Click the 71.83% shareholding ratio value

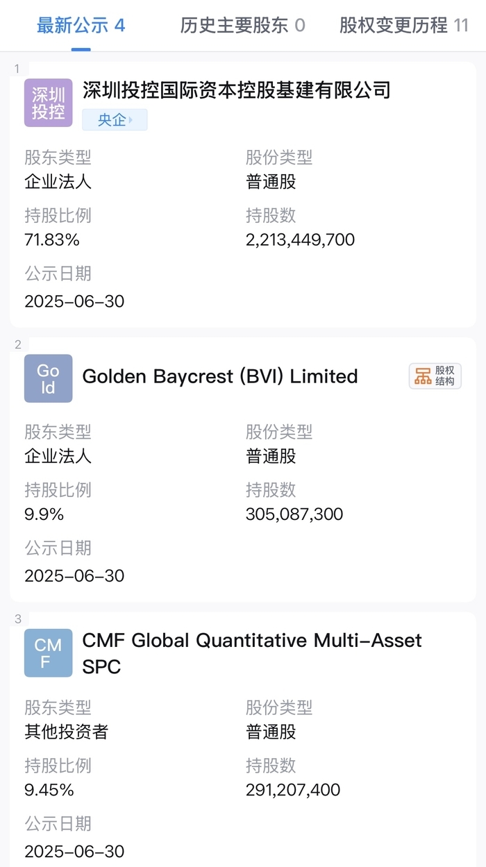[52, 240]
